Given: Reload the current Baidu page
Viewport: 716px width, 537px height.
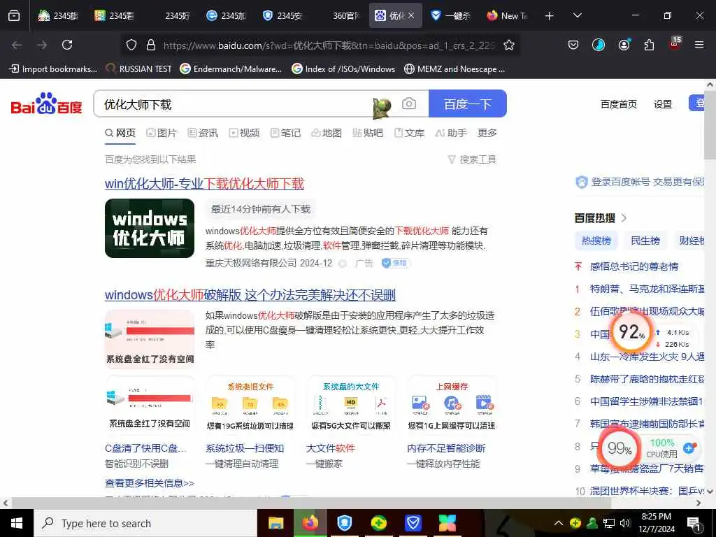Looking at the screenshot, I should [x=67, y=45].
